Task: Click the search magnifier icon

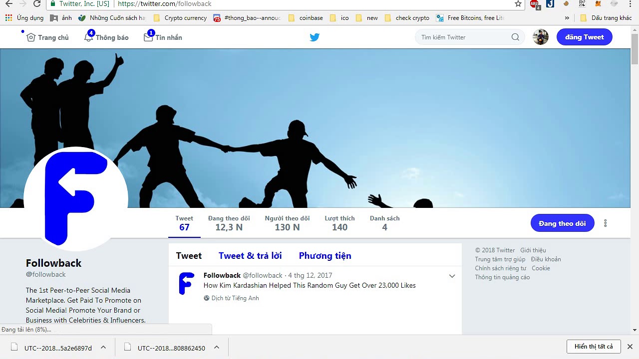Action: [x=515, y=37]
